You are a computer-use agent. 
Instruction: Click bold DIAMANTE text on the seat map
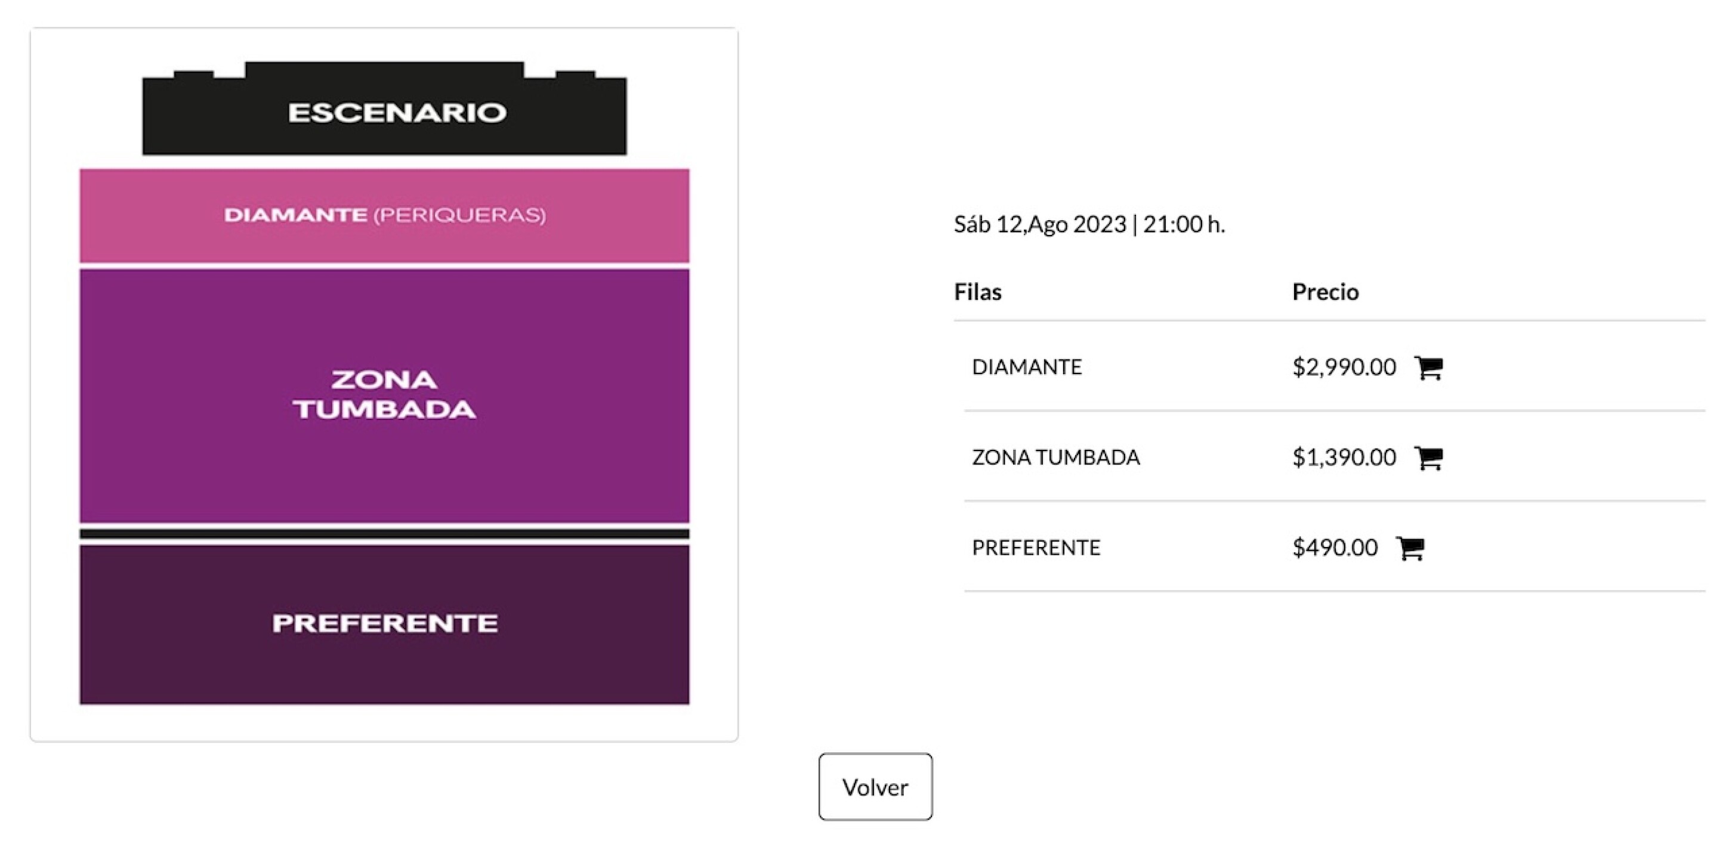pyautogui.click(x=295, y=215)
